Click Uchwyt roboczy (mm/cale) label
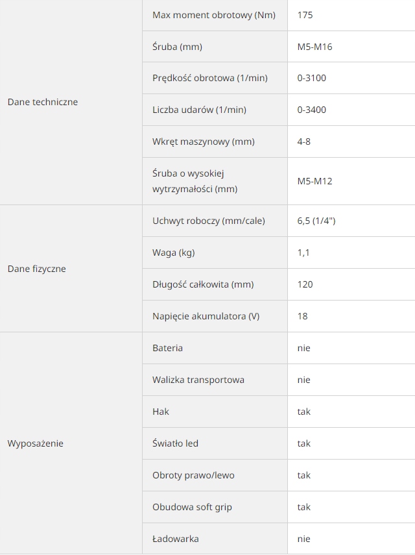Viewport: 415px width, 555px height. [209, 221]
